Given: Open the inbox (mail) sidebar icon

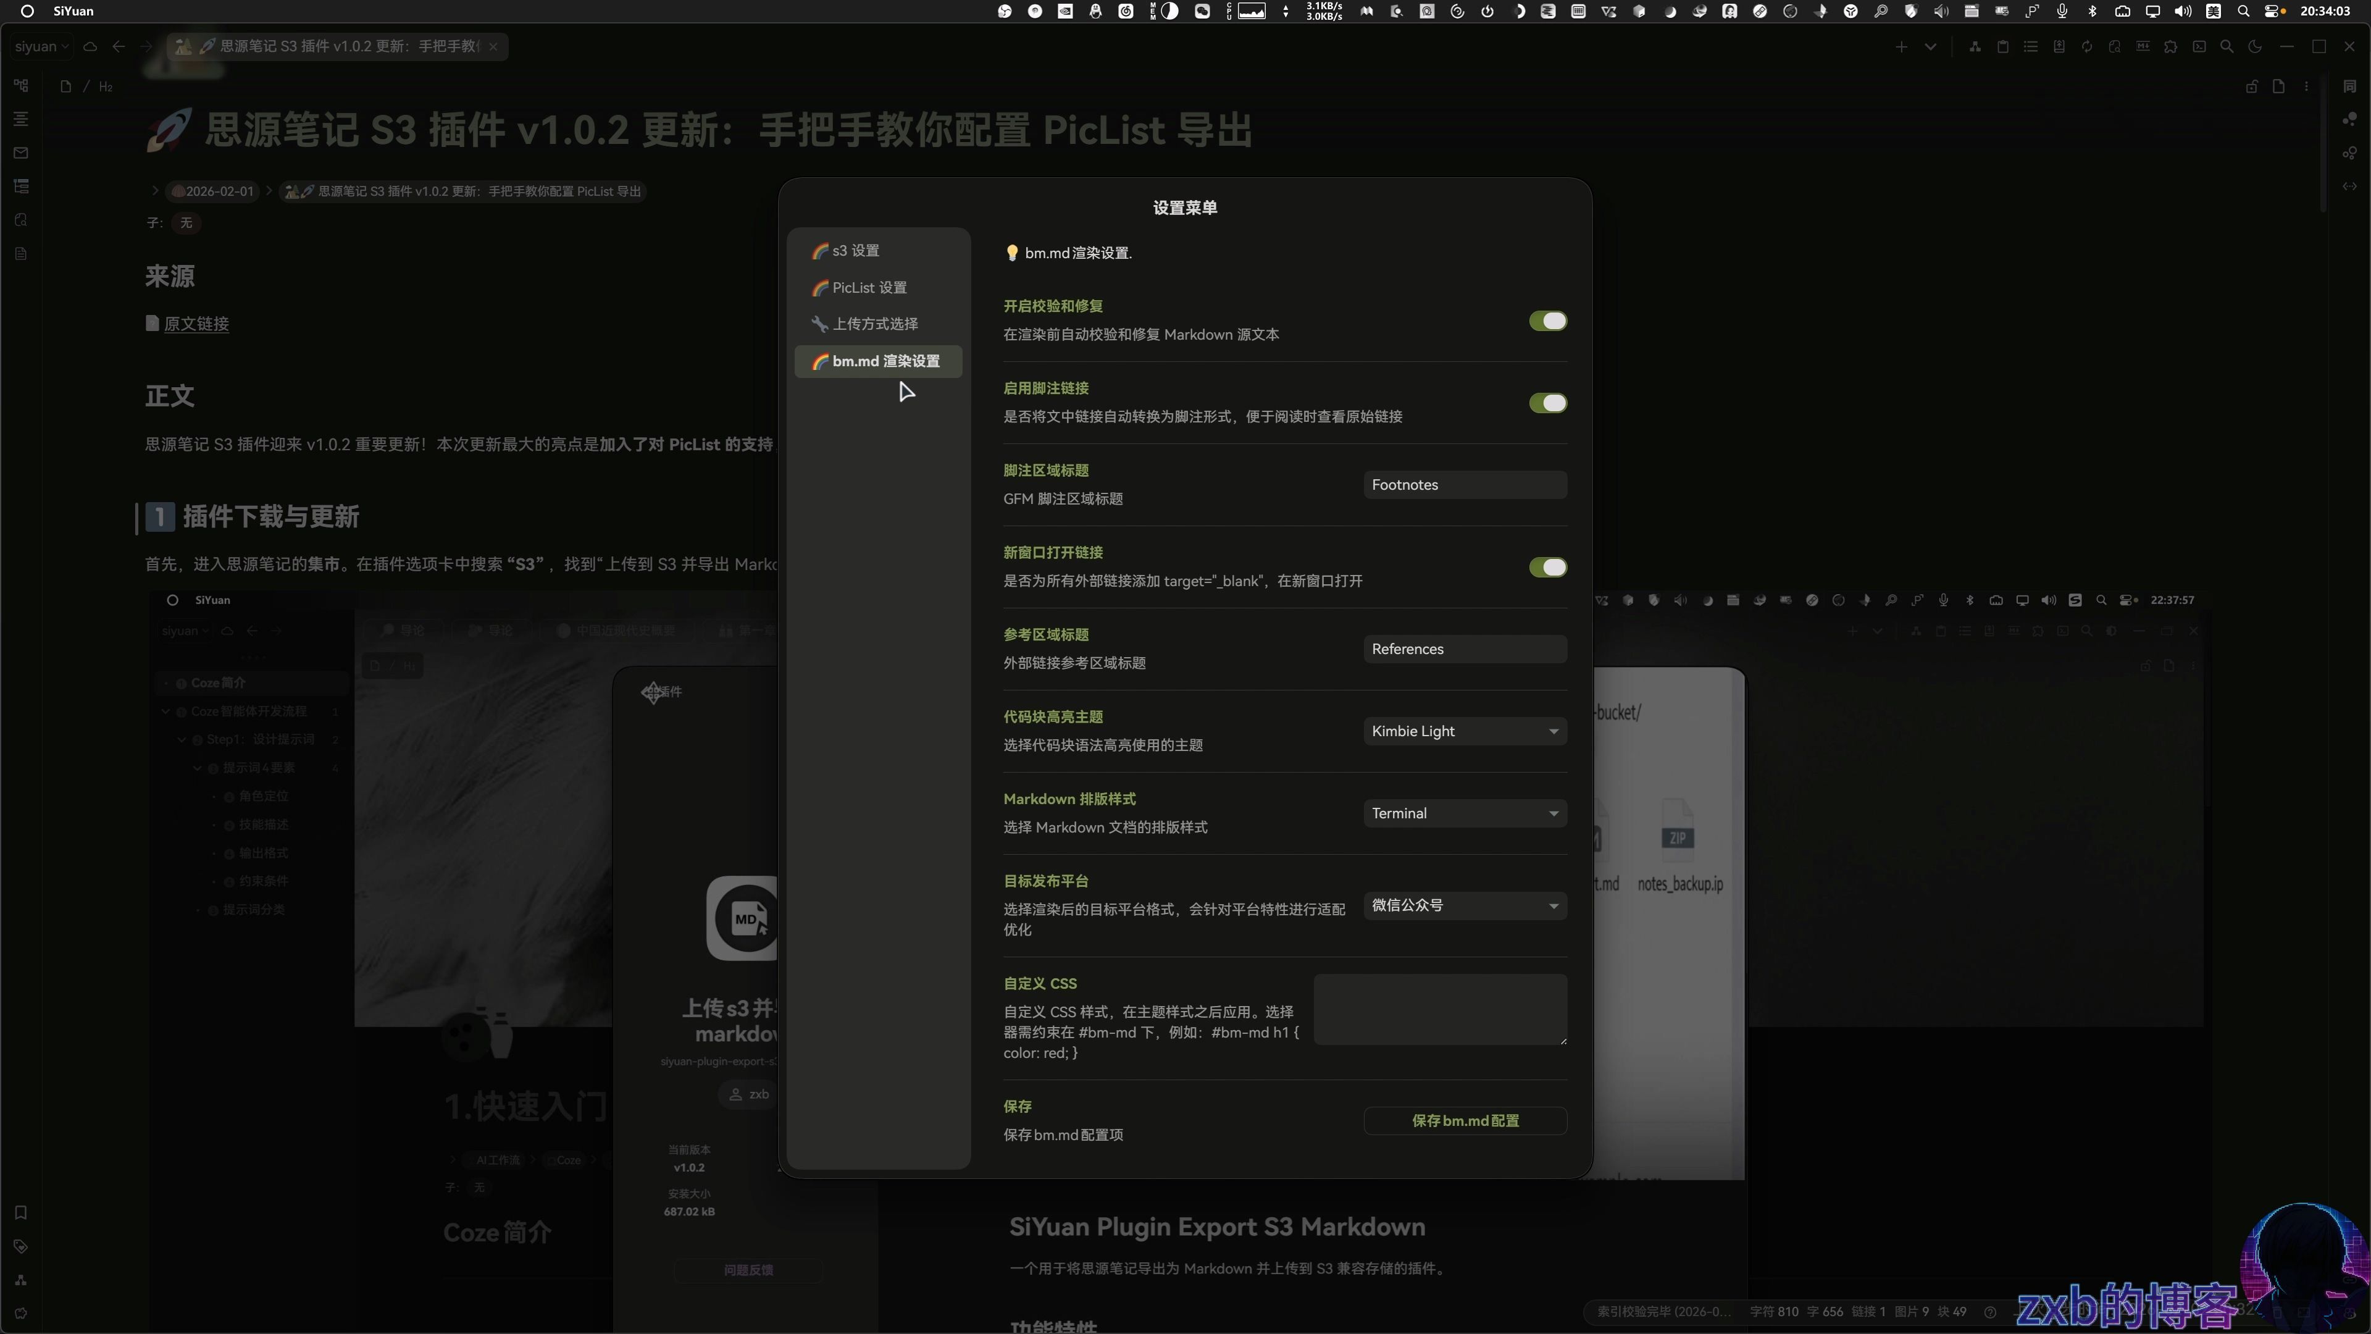Looking at the screenshot, I should (21, 152).
